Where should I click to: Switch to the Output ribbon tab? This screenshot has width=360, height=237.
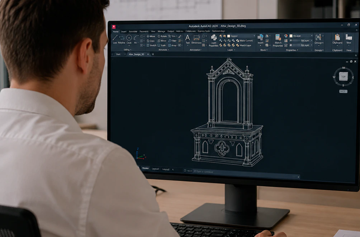(171, 32)
